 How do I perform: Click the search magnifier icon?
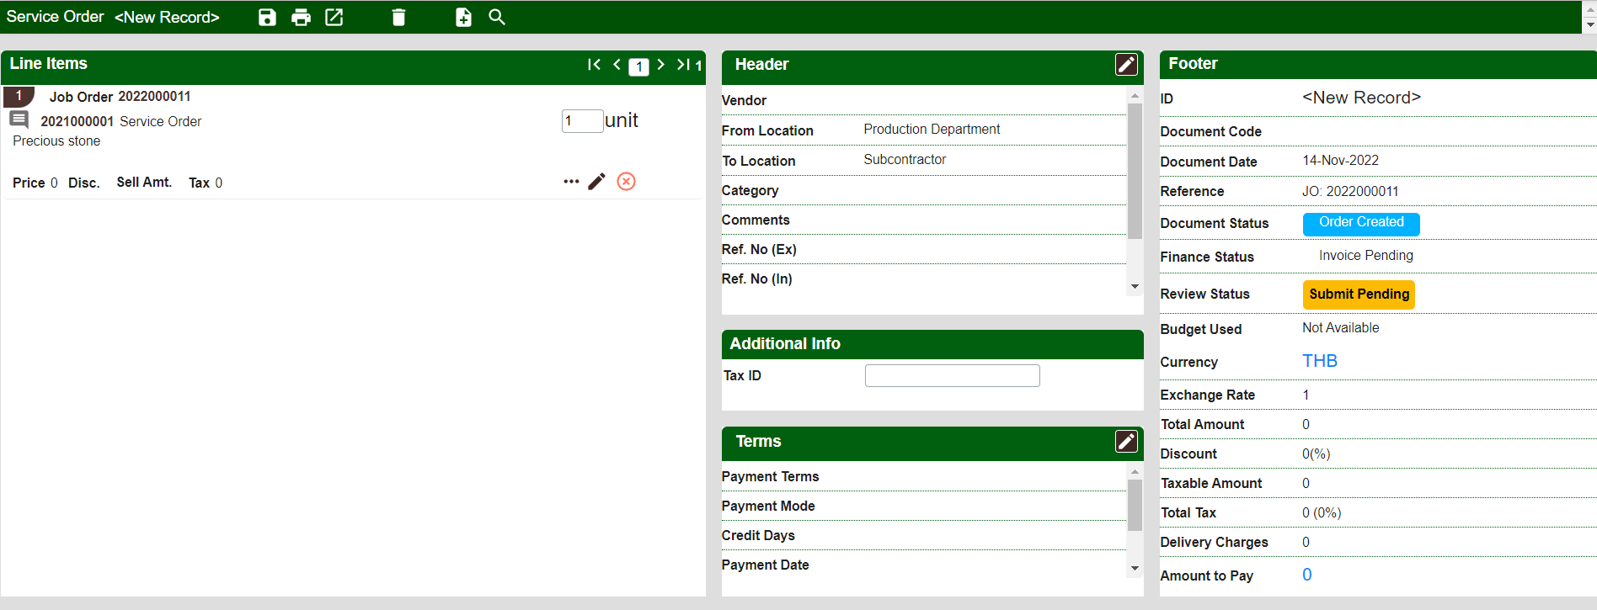pos(497,18)
